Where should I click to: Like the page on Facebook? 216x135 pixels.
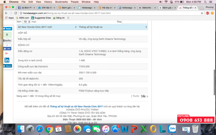tap(7, 48)
